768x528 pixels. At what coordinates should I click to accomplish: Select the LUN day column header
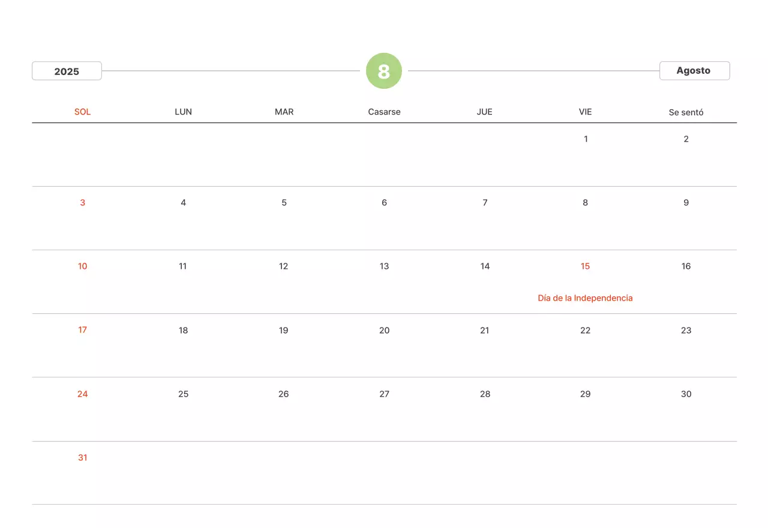click(x=183, y=112)
